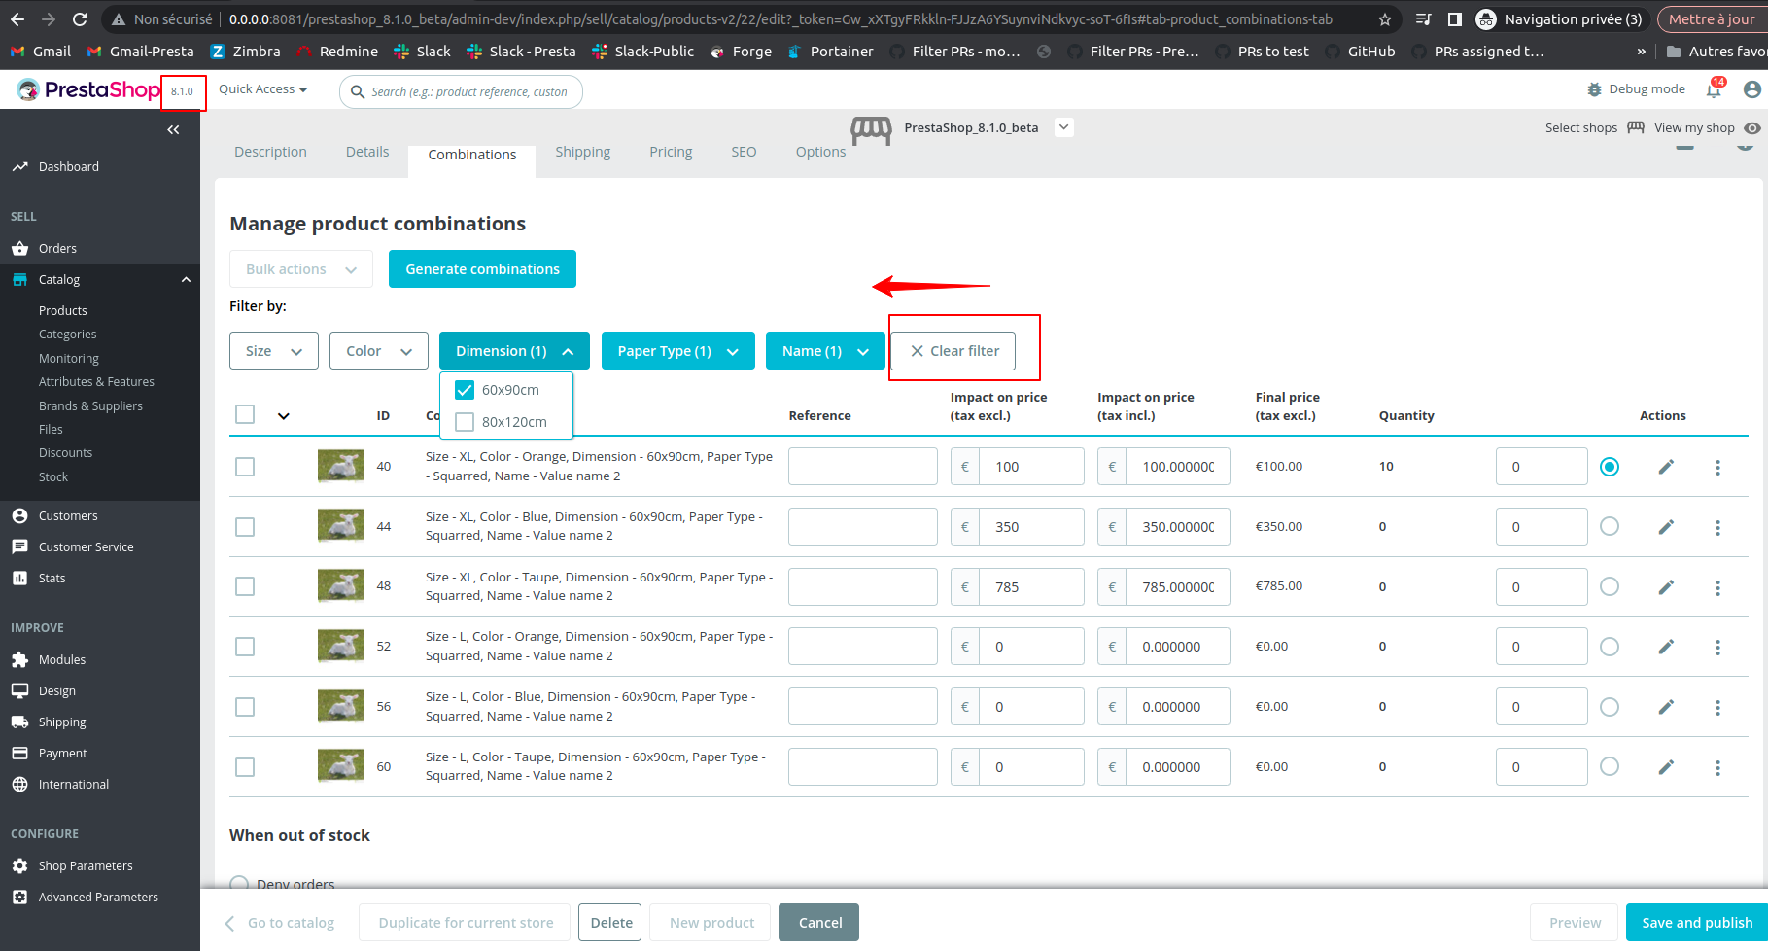Open the International section in the sidebar
This screenshot has height=951, width=1768.
pyautogui.click(x=73, y=784)
